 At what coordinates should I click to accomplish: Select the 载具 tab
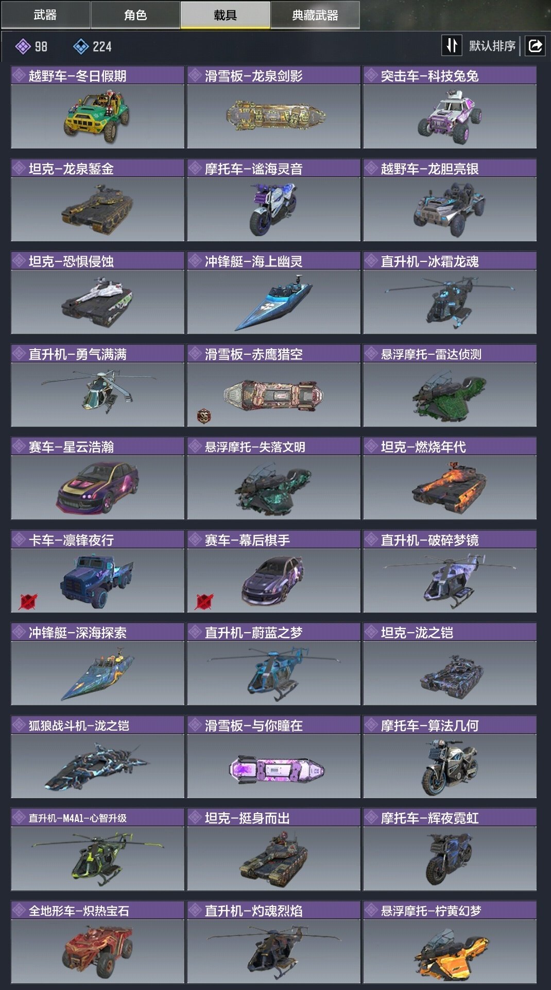[x=225, y=15]
